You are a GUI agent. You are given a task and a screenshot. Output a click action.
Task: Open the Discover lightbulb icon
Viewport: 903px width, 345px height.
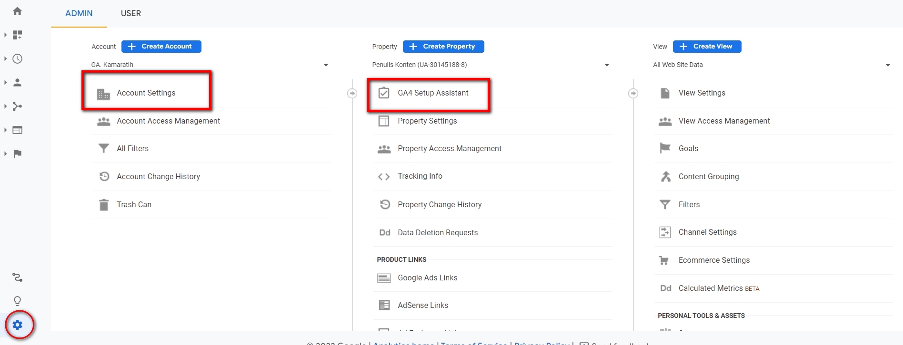[18, 301]
